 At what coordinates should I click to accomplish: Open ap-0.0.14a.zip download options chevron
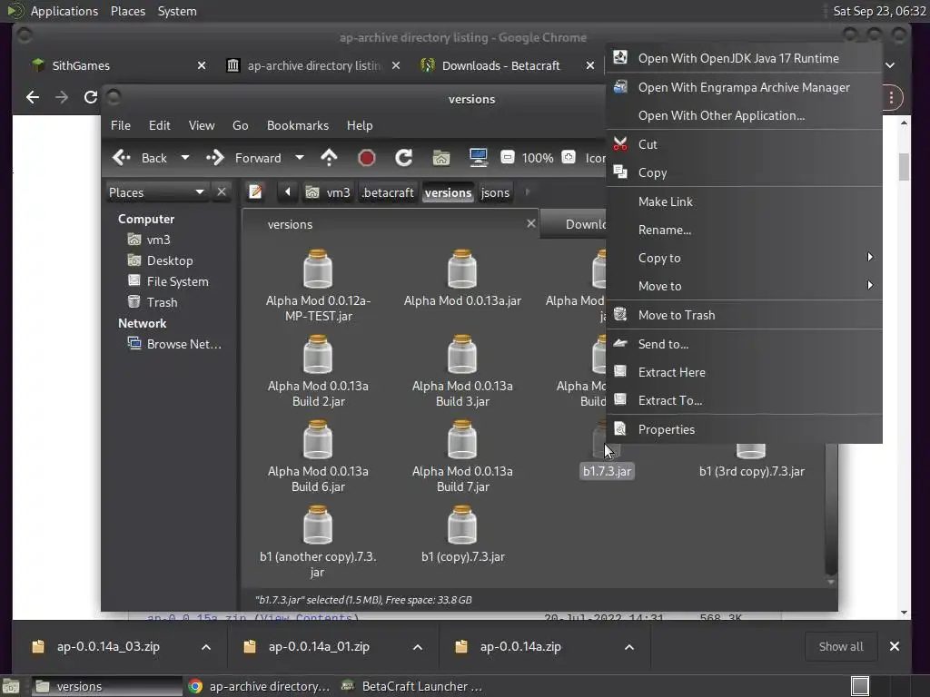coord(629,646)
